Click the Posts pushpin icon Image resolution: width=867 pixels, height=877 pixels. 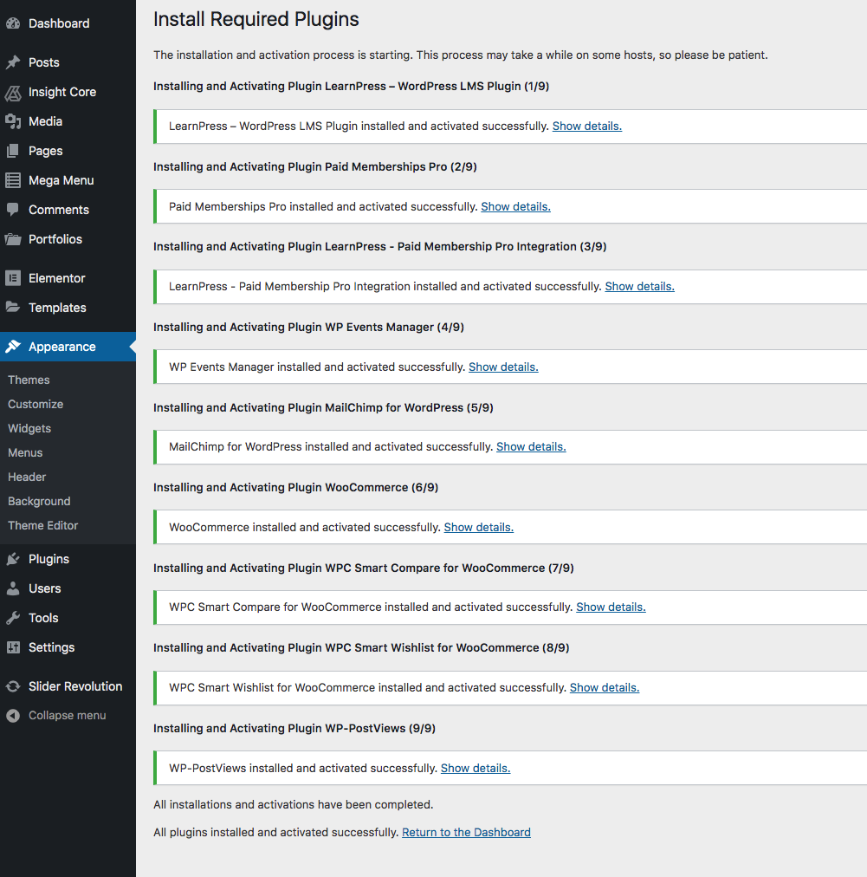tap(13, 62)
